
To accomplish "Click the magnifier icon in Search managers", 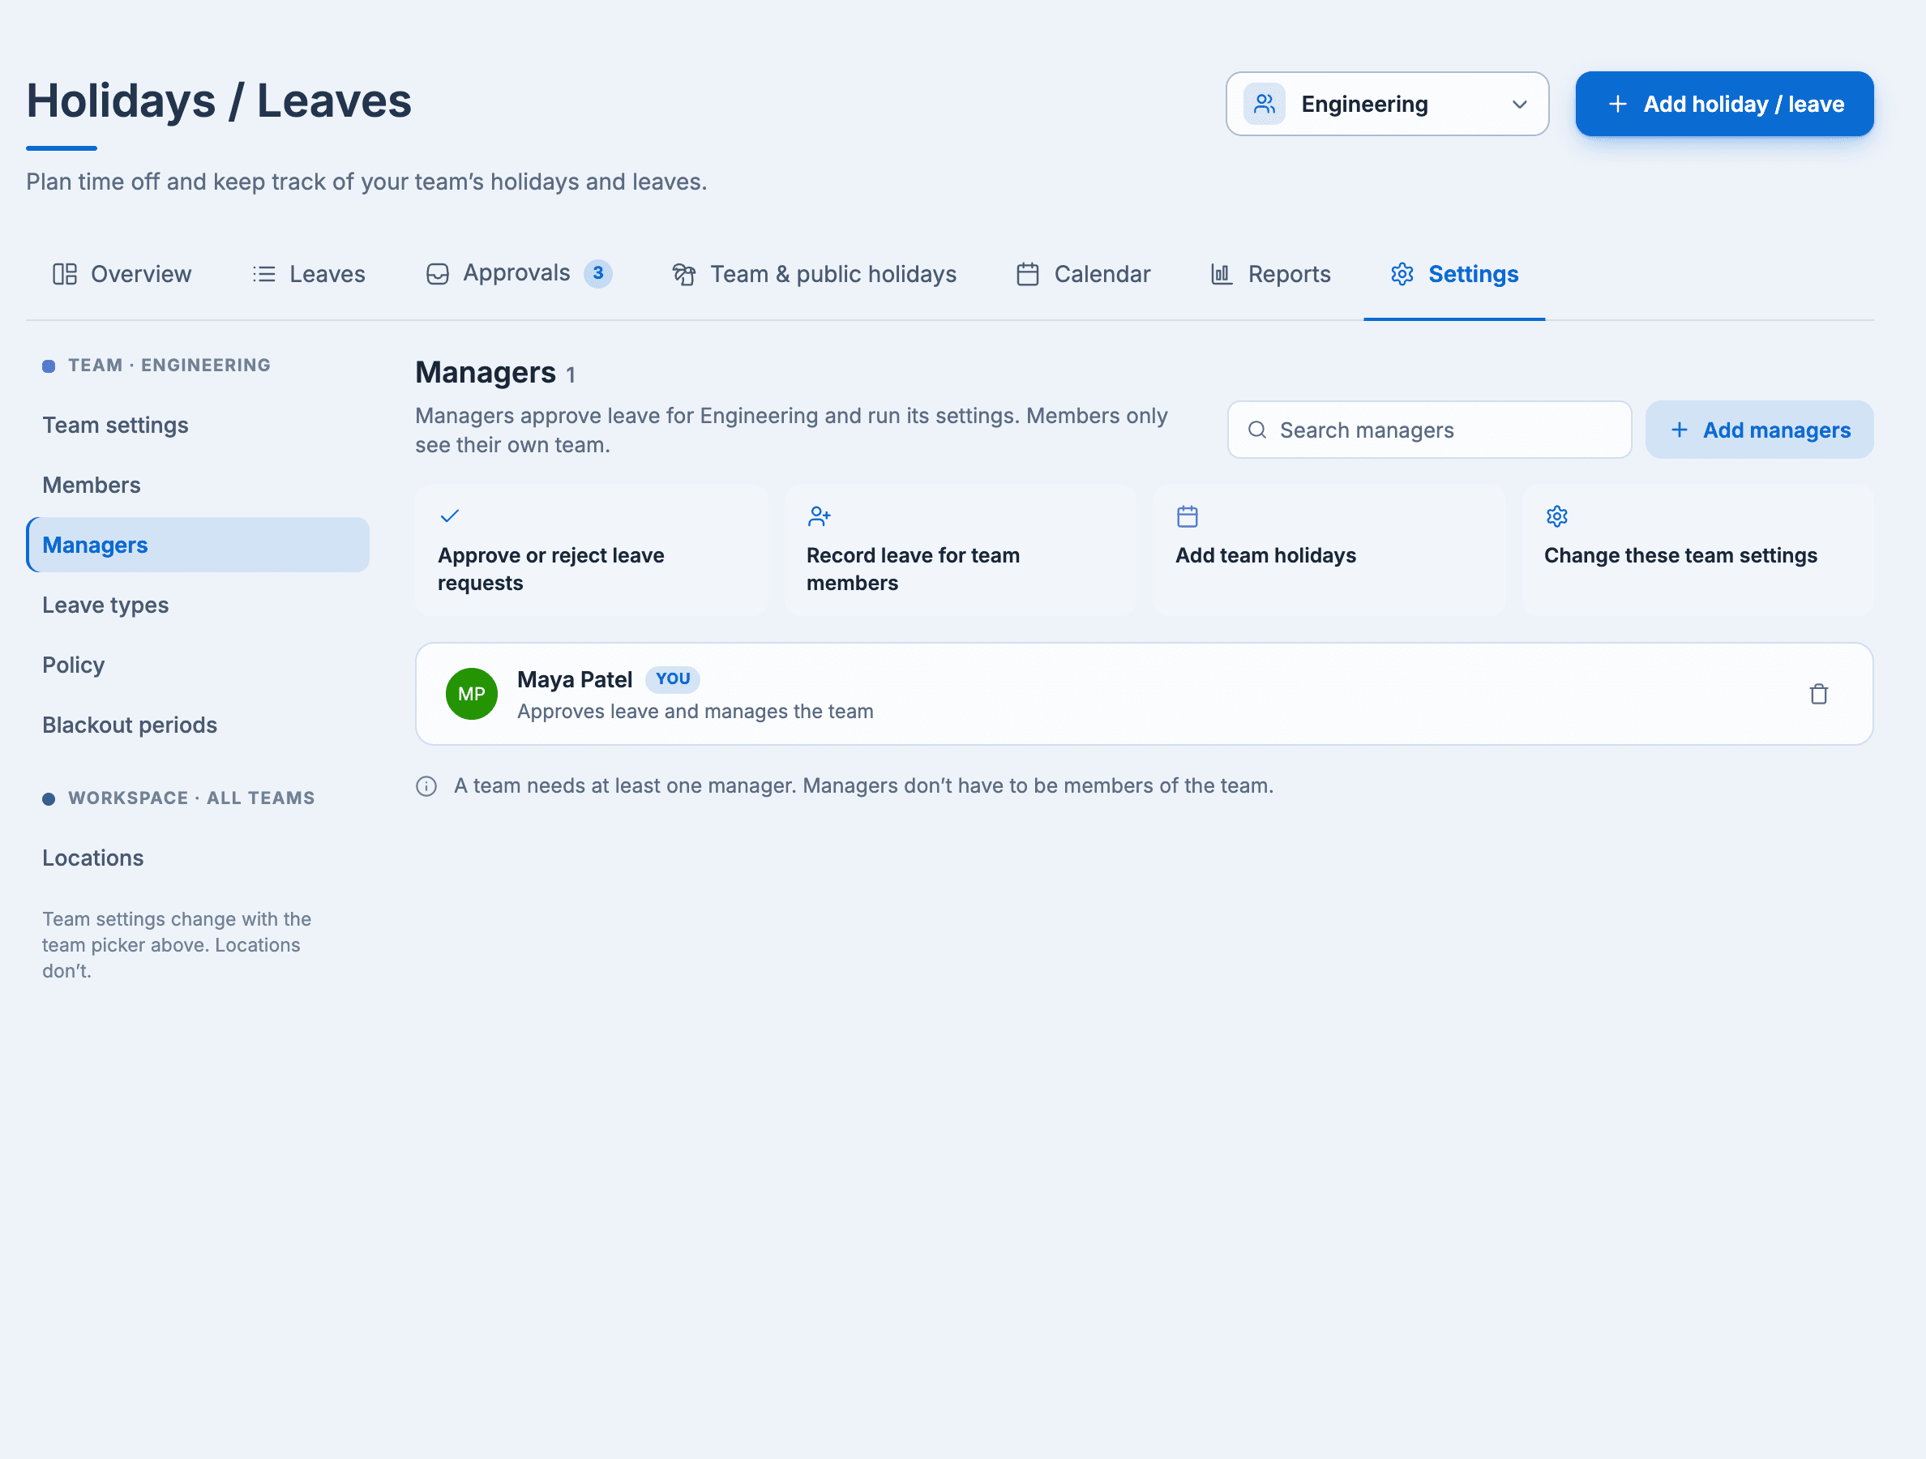I will 1256,430.
